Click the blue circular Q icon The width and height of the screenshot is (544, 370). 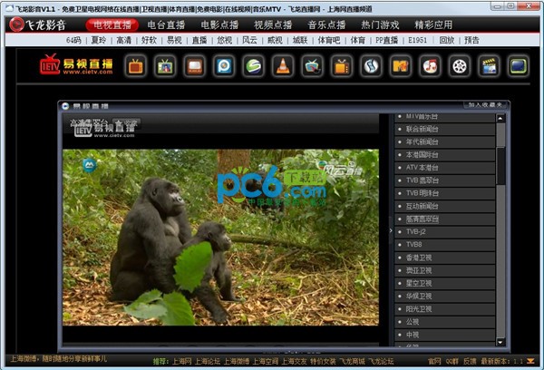point(223,65)
